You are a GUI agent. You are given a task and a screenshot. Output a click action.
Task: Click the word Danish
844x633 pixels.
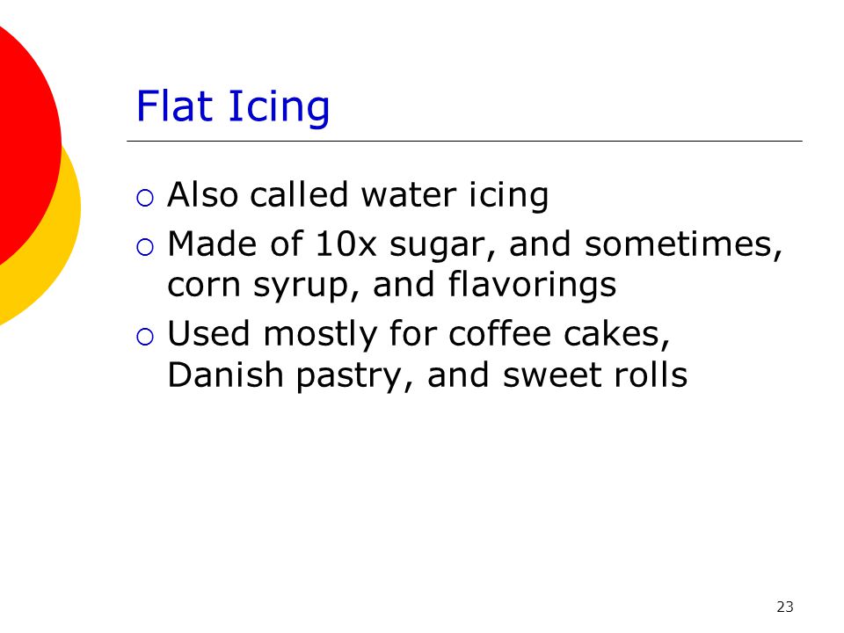coord(226,375)
